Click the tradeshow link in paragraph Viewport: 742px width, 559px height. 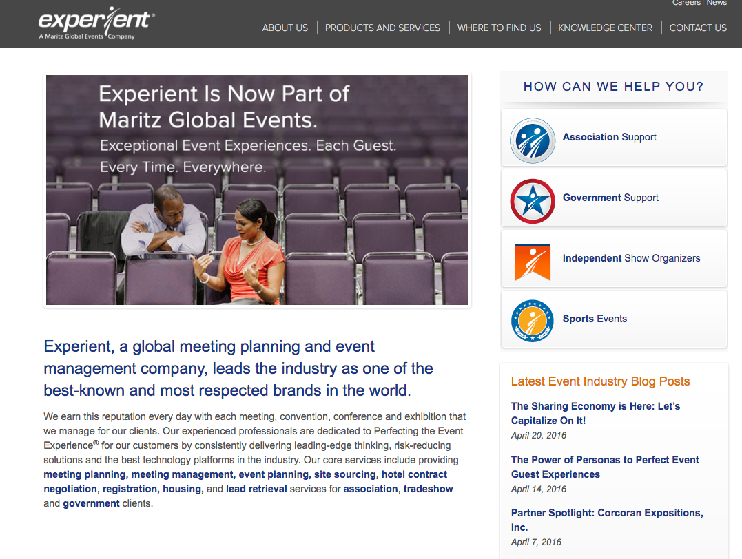tap(429, 489)
